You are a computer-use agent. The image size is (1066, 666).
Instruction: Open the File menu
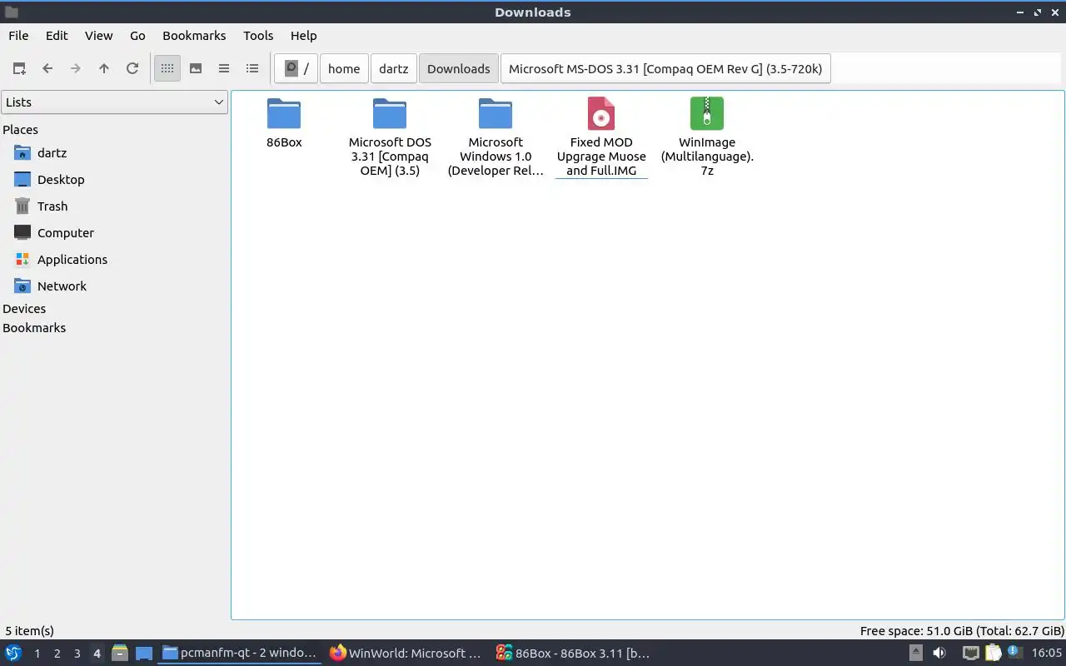[18, 35]
